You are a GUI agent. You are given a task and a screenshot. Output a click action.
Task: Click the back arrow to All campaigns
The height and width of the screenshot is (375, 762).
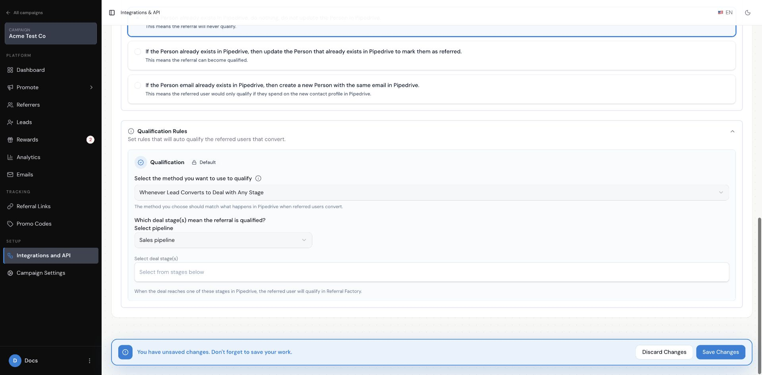pyautogui.click(x=8, y=13)
